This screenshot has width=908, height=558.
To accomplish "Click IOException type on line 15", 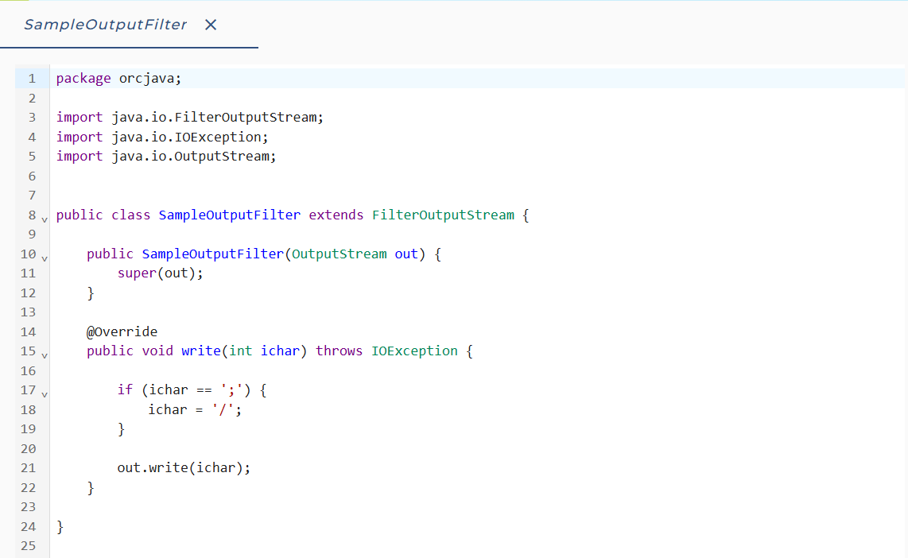I will [x=414, y=351].
